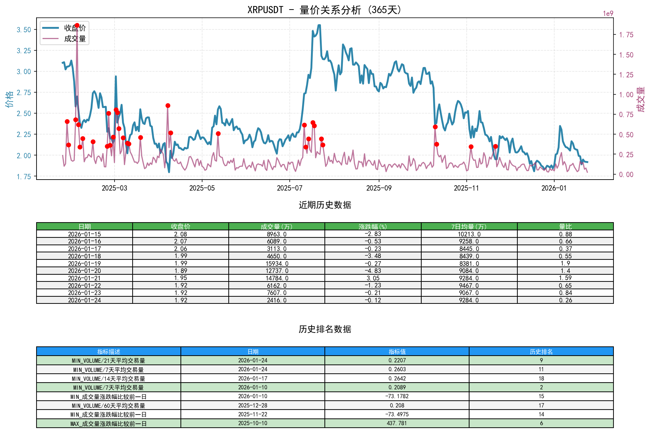Sort by the 日期 column header
The height and width of the screenshot is (433, 650).
[85, 225]
